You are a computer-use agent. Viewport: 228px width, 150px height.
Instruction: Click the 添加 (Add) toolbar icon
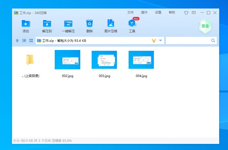26,24
